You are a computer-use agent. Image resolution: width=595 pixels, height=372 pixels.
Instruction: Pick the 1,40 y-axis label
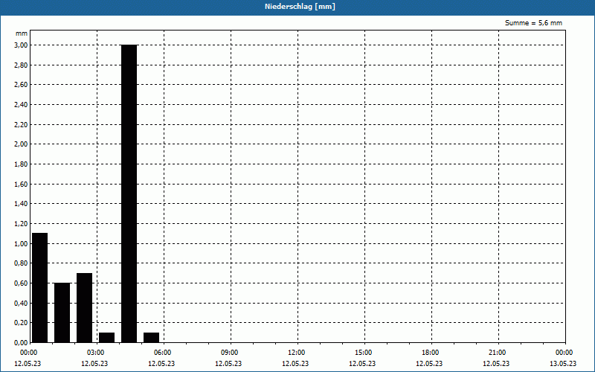click(x=21, y=204)
